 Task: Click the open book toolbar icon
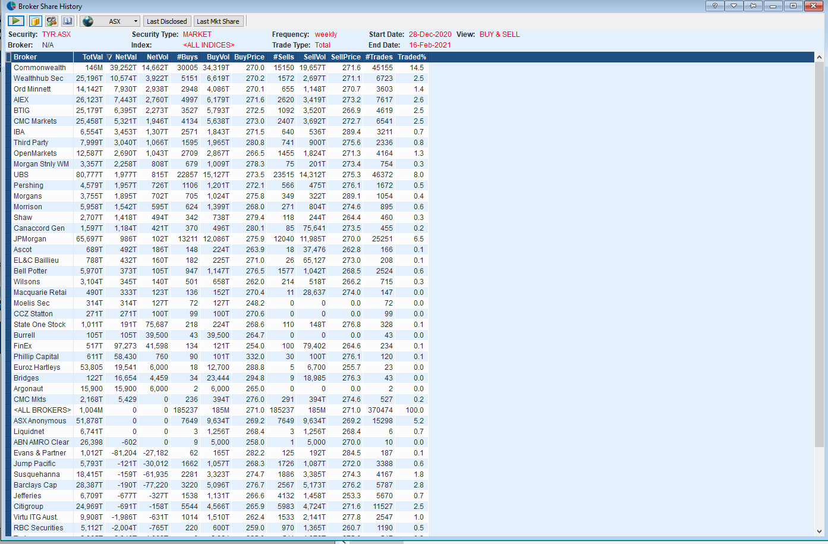pyautogui.click(x=68, y=21)
